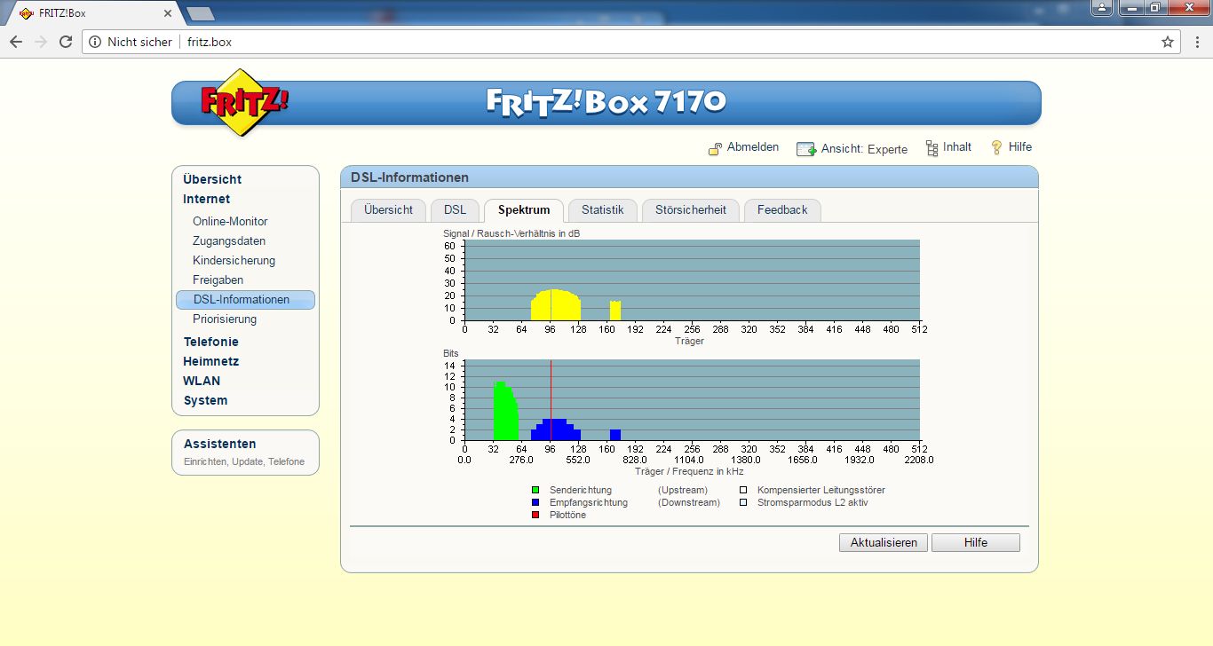Open the Assistenten section

219,444
